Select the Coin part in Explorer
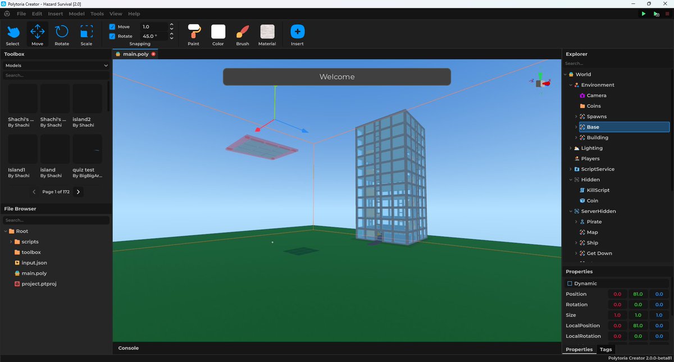The width and height of the screenshot is (674, 362). pyautogui.click(x=592, y=200)
